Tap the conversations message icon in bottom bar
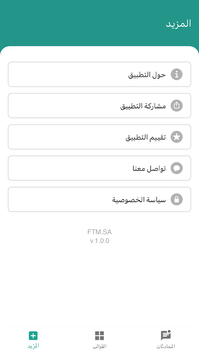Image resolution: width=199 pixels, height=354 pixels. pyautogui.click(x=165, y=335)
